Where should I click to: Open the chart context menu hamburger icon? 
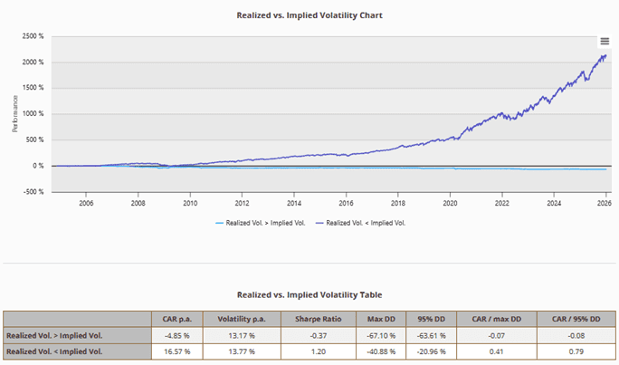[605, 42]
